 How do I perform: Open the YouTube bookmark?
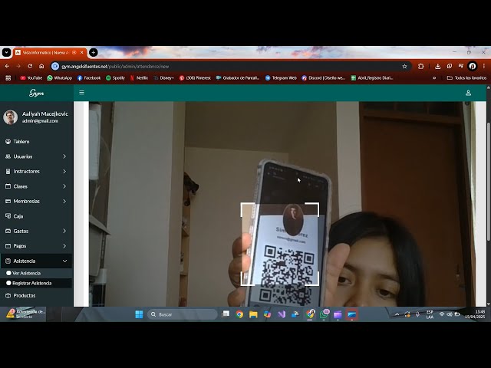coord(31,78)
